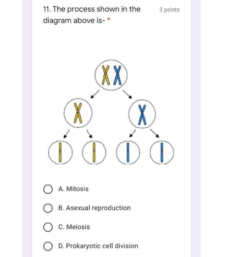Click the blue chromosome in the top cell
This screenshot has width=241, height=257.
point(118,75)
